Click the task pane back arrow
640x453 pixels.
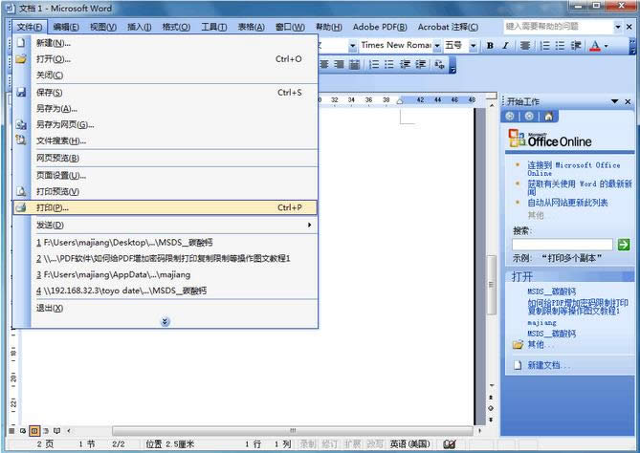click(x=512, y=117)
